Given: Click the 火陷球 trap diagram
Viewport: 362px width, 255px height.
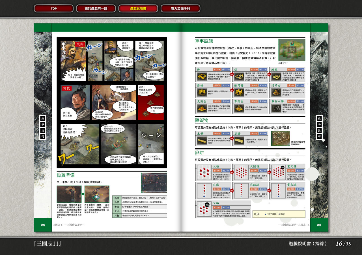Looking at the screenshot, I should 241,190.
